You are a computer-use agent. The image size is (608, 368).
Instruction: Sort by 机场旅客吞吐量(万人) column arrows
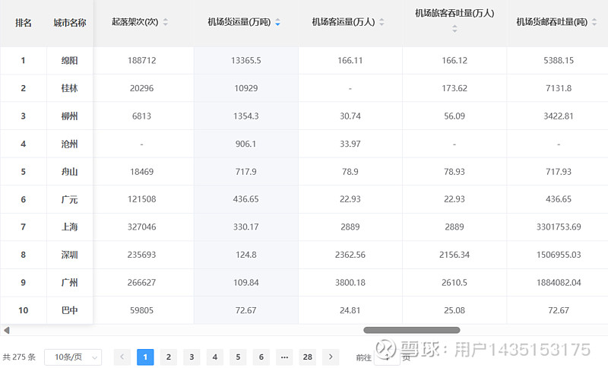tap(454, 28)
